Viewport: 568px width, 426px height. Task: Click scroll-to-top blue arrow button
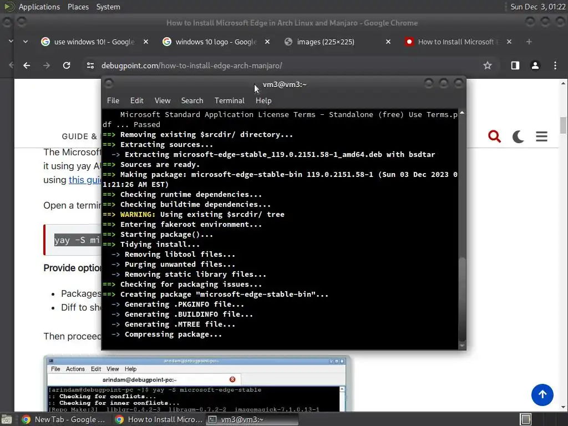pos(542,395)
